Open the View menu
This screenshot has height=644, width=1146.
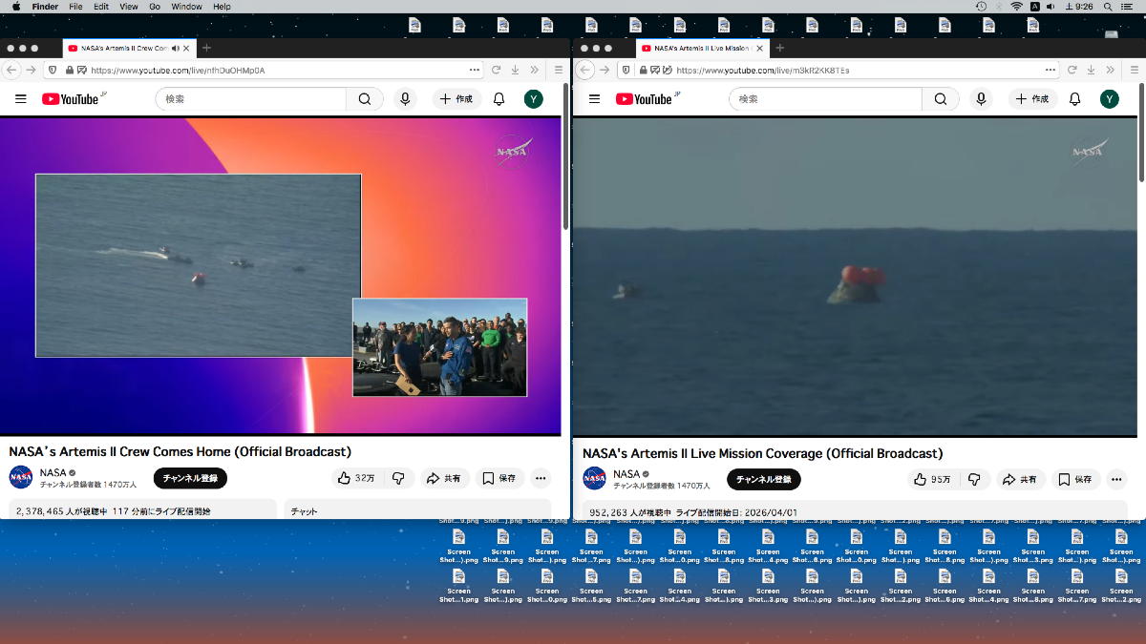click(129, 7)
